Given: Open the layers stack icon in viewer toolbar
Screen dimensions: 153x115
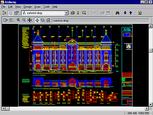Looking at the screenshot, I should [x=43, y=20].
